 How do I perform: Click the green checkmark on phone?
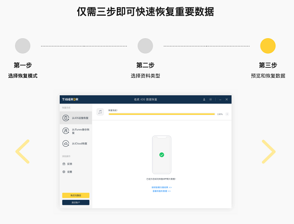pyautogui.click(x=162, y=155)
